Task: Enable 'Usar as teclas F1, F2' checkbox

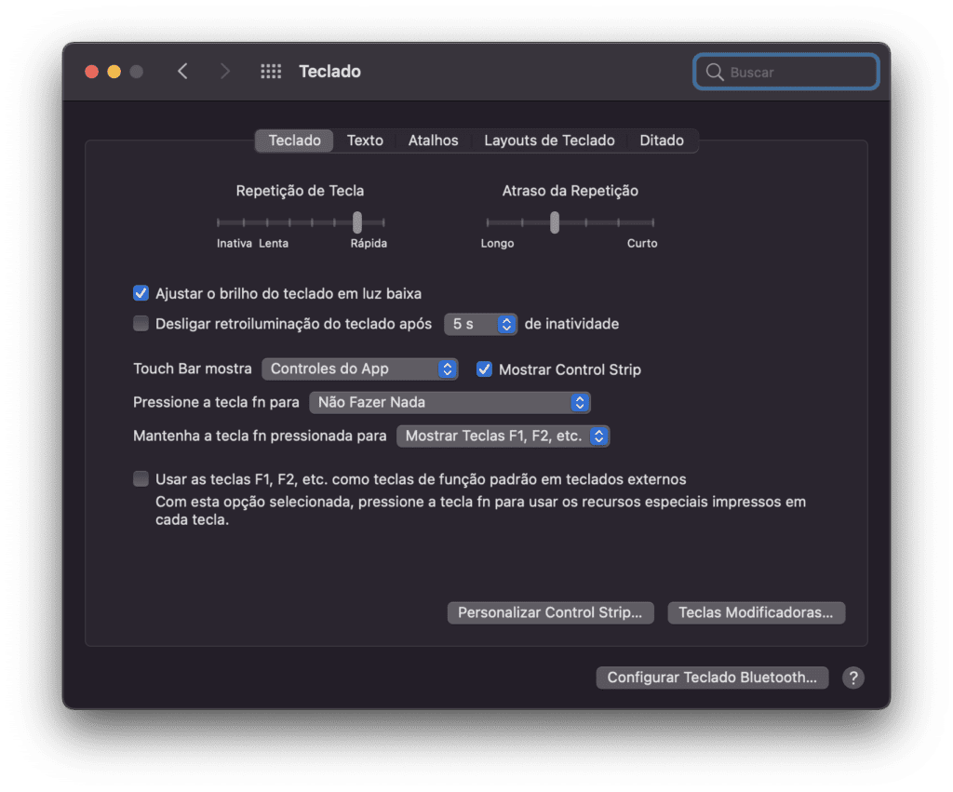Action: tap(141, 479)
